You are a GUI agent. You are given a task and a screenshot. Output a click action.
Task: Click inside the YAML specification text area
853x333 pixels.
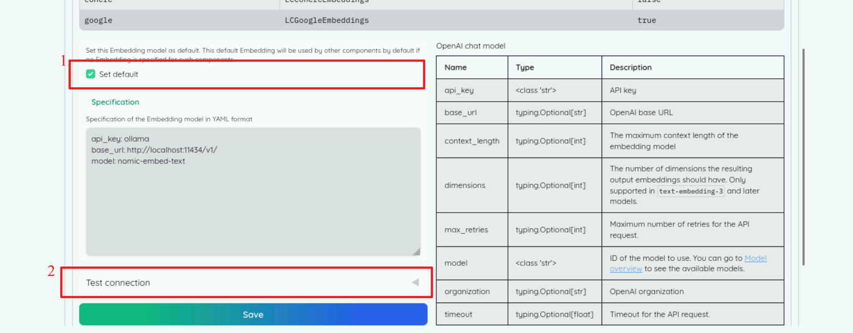(253, 191)
